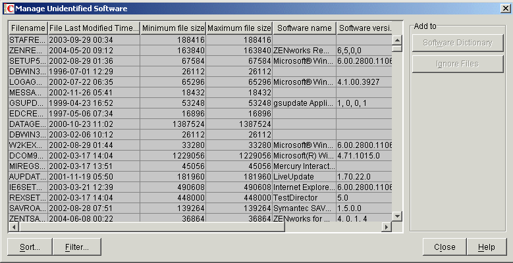The width and height of the screenshot is (513, 263).
Task: Click the version 4.71.1015.0 cell
Action: [x=364, y=156]
